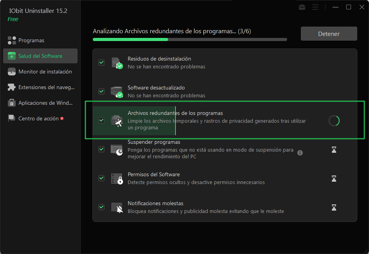Click the Suspender programas sleep icon

point(117,150)
